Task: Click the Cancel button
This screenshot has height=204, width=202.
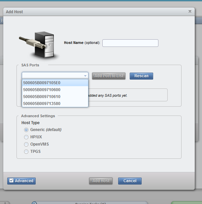Action: [130, 181]
